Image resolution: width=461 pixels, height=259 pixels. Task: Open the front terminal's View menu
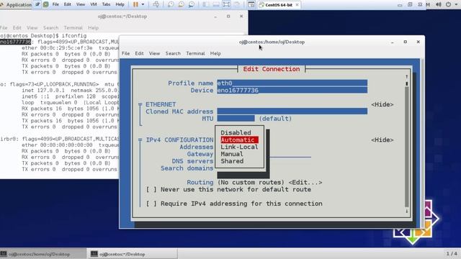coord(154,53)
